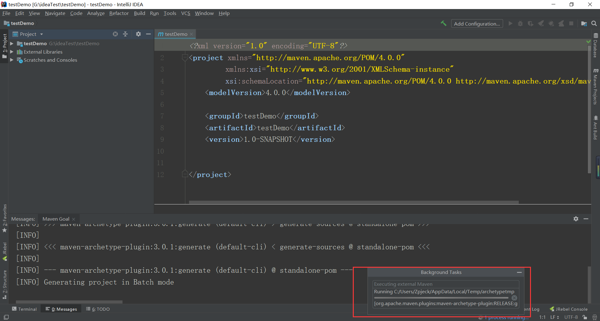Open the 6: TODO tool tab

coord(98,309)
